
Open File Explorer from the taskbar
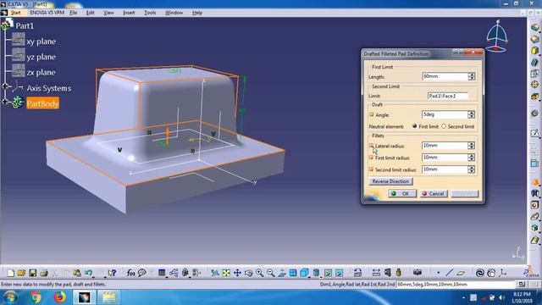[108, 297]
